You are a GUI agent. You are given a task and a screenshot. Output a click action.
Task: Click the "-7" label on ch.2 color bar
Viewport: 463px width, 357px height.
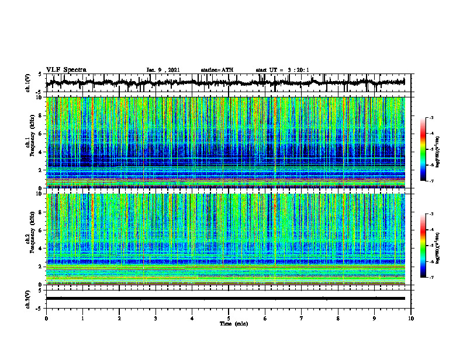pyautogui.click(x=431, y=278)
